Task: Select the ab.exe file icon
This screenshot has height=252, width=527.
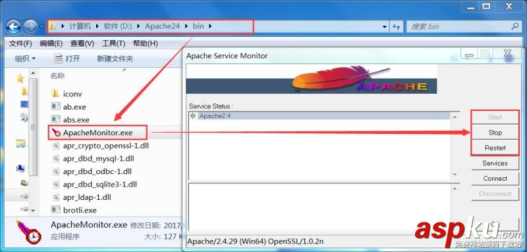Action: point(55,107)
